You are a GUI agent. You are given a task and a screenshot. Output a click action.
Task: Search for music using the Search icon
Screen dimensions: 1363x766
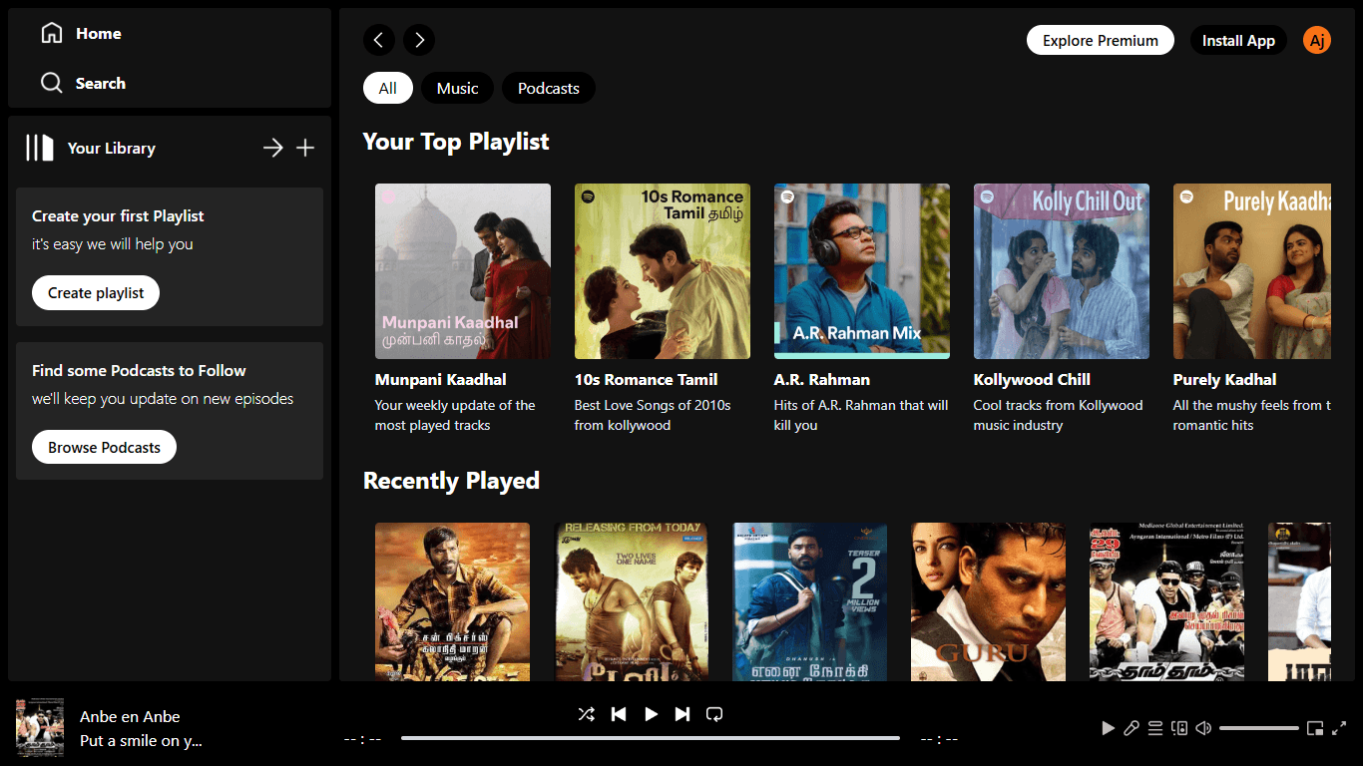point(52,83)
